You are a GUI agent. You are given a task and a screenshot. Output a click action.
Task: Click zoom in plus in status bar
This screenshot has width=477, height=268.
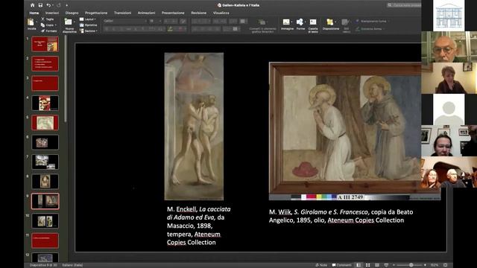425,265
